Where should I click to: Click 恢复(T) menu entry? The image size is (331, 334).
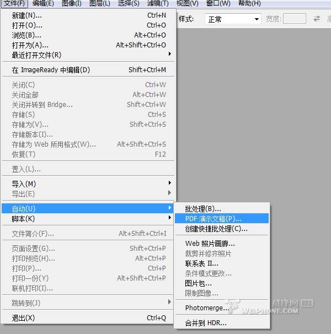pyautogui.click(x=89, y=154)
